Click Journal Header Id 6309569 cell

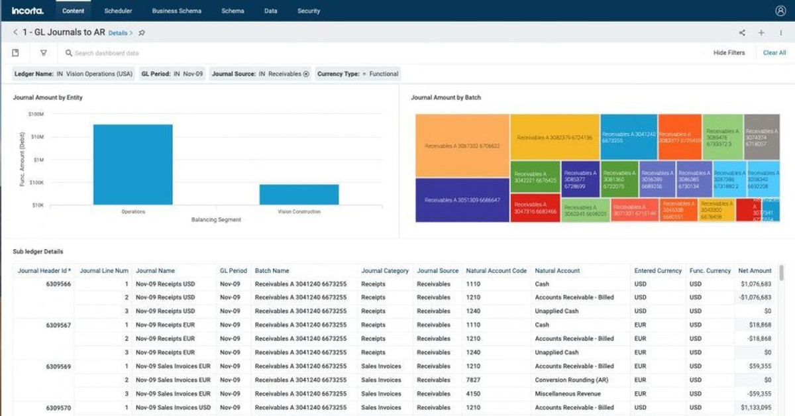tap(58, 366)
